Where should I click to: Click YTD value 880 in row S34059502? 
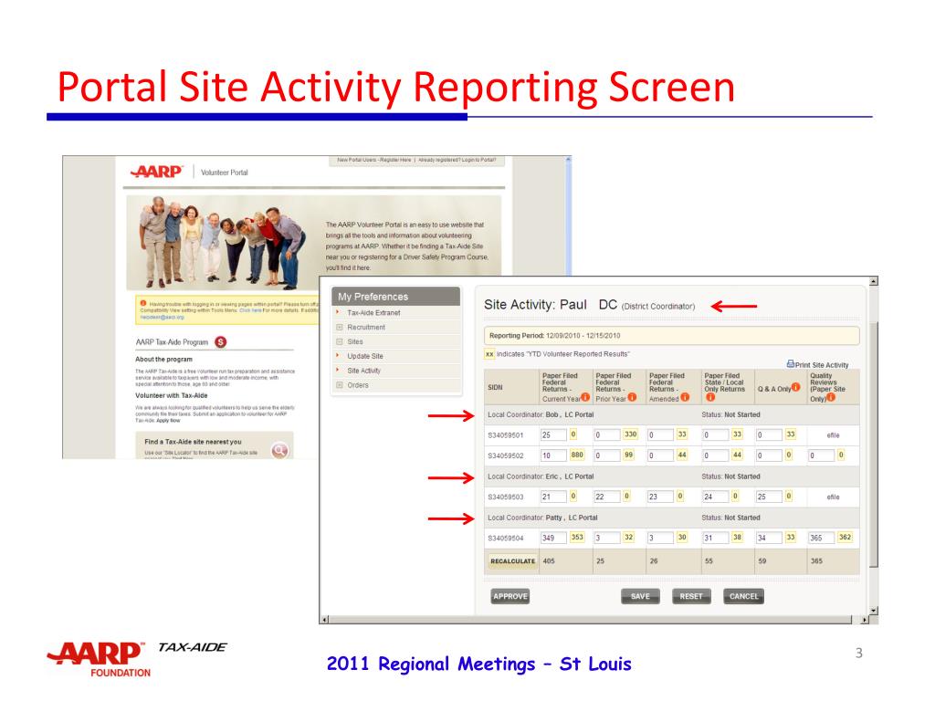point(577,455)
